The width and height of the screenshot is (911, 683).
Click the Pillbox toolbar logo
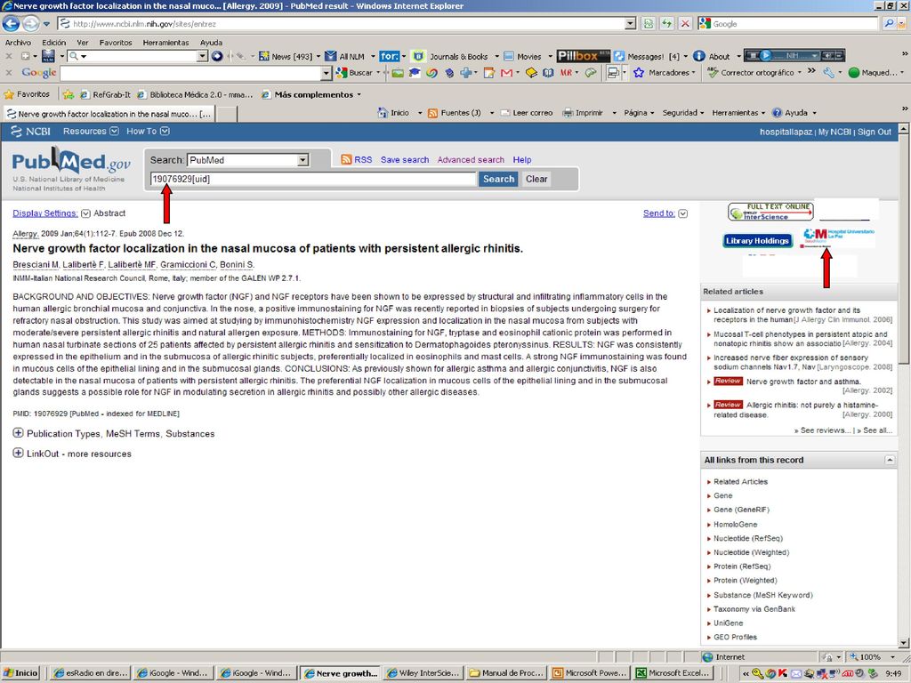coord(583,56)
